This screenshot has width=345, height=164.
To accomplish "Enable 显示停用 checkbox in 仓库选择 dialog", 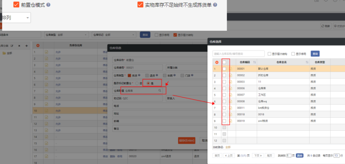I will tap(293, 54).
